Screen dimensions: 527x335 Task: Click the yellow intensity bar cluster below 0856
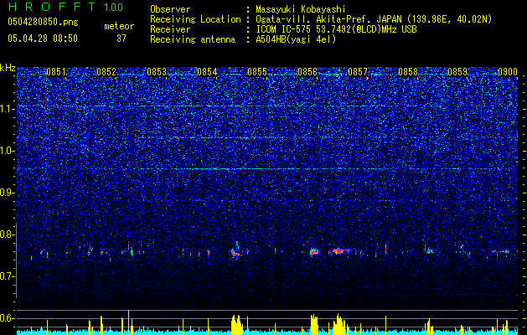point(314,325)
